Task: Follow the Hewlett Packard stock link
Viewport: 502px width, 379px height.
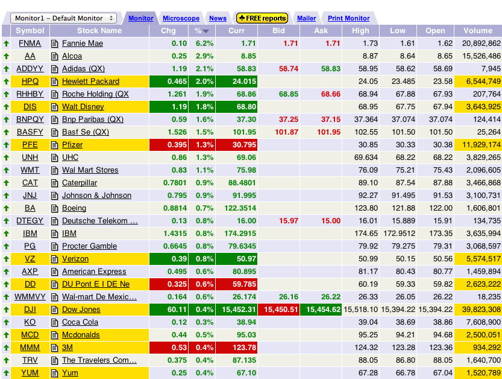Action: (90, 81)
